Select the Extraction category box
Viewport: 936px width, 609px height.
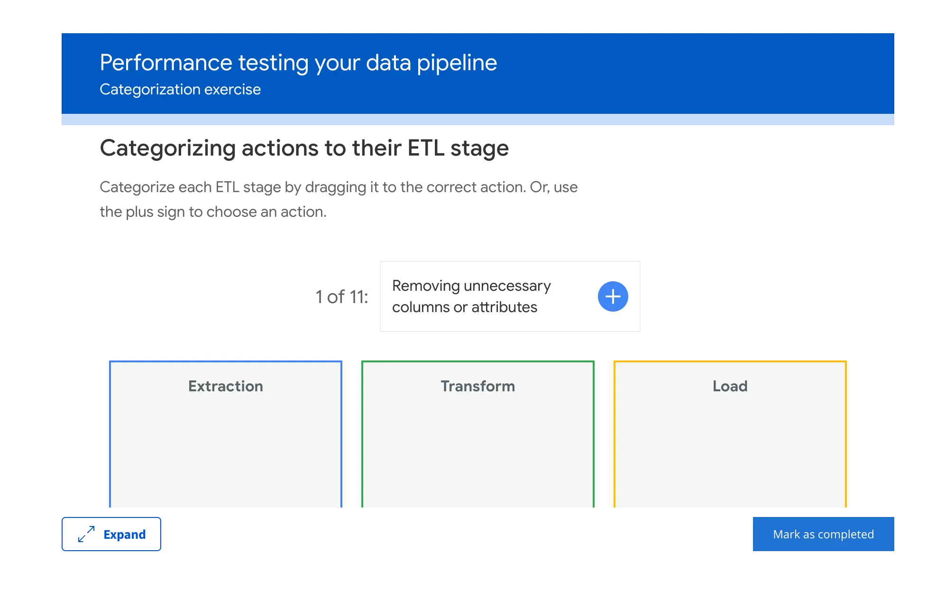[225, 434]
